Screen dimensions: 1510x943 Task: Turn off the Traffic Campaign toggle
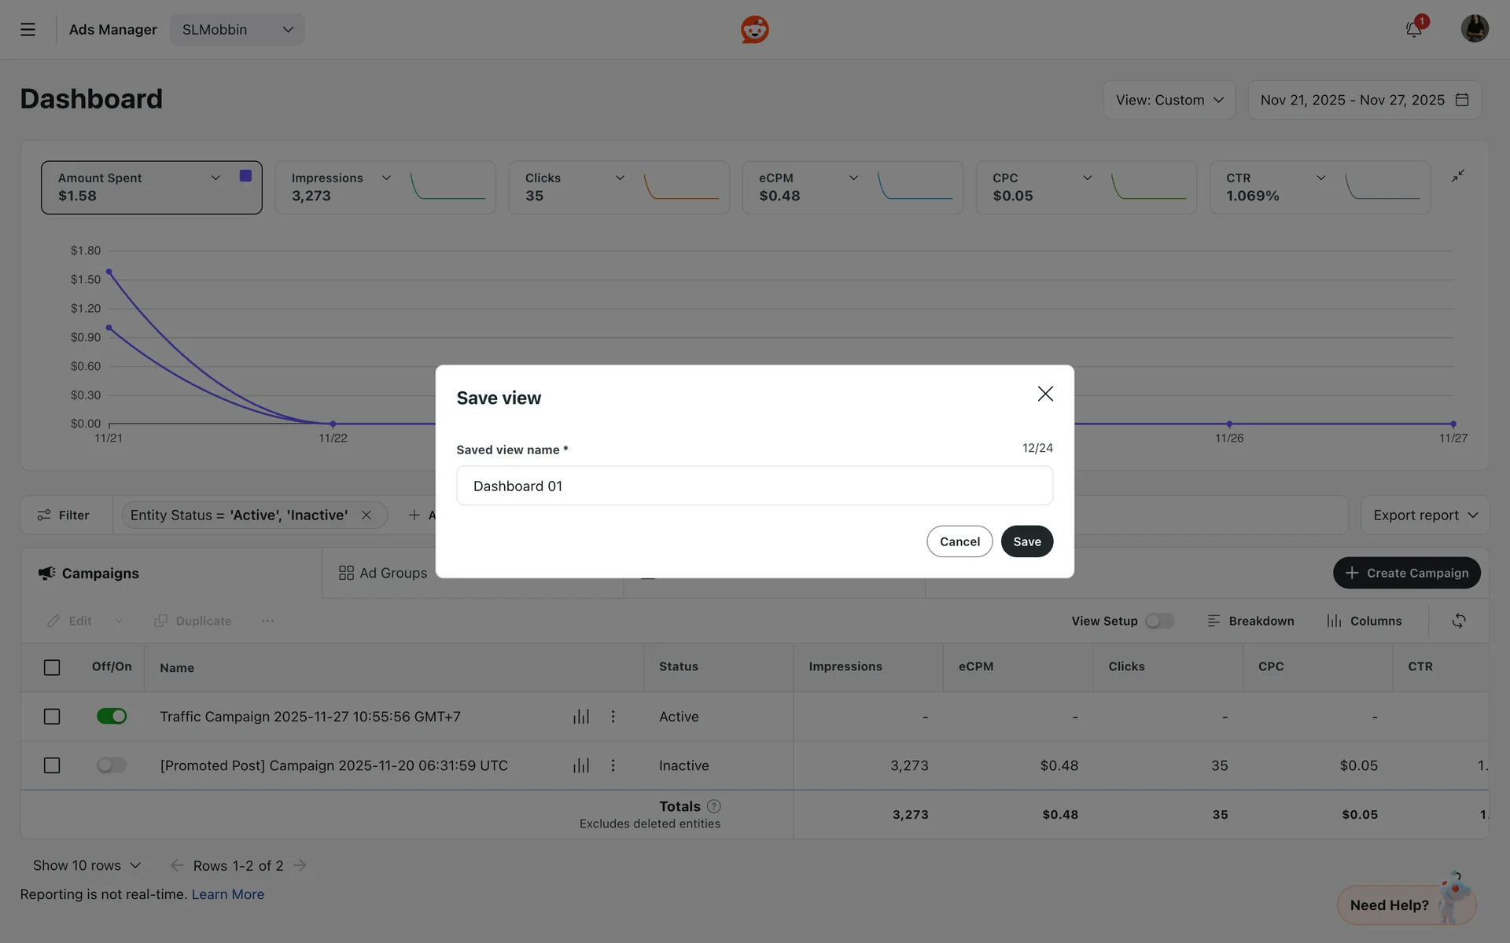(111, 717)
